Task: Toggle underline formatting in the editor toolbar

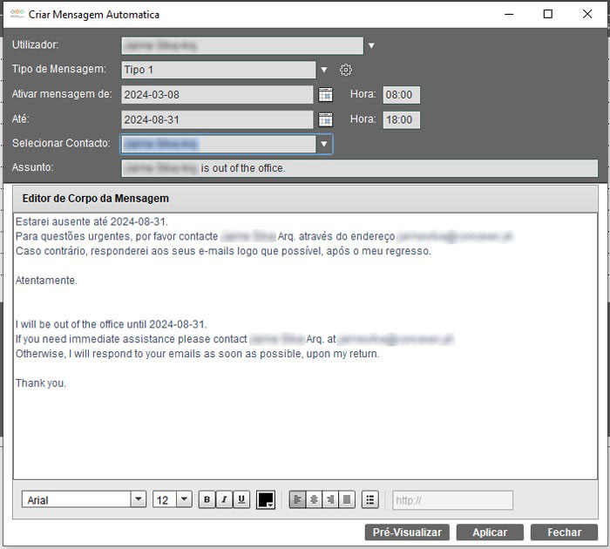Action: (x=241, y=499)
